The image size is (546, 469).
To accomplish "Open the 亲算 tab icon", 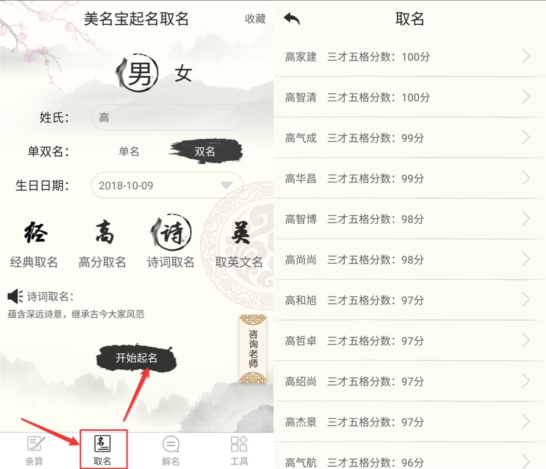I will 35,444.
